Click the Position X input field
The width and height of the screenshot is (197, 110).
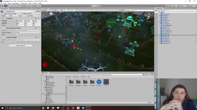[x=21, y=21]
